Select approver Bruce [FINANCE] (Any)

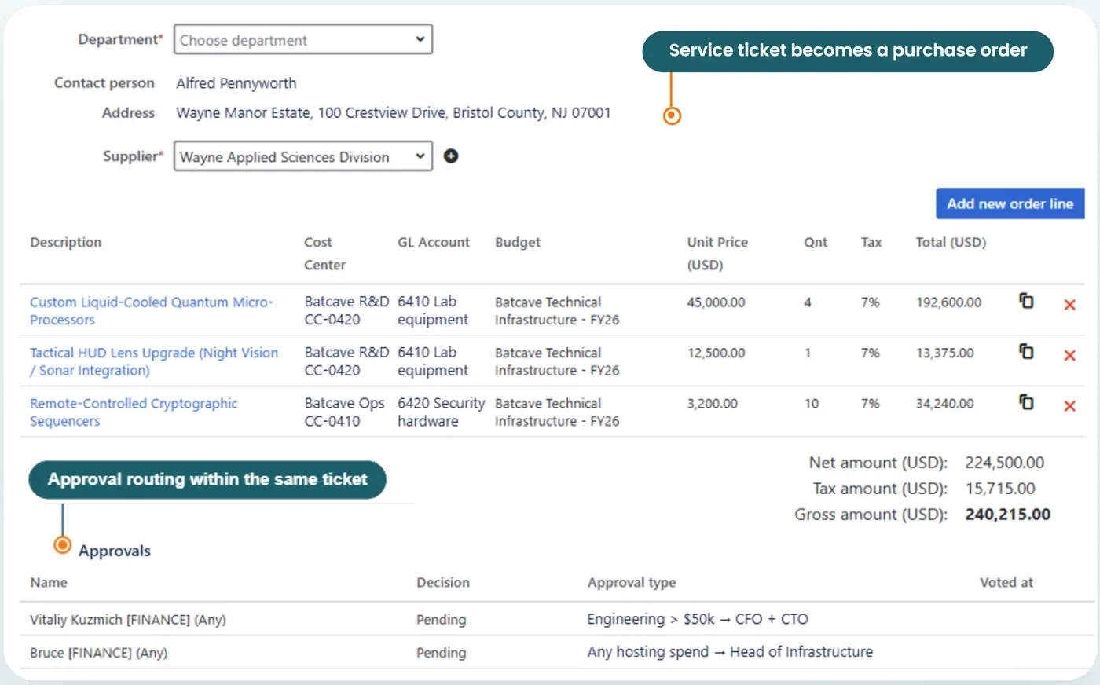point(98,653)
